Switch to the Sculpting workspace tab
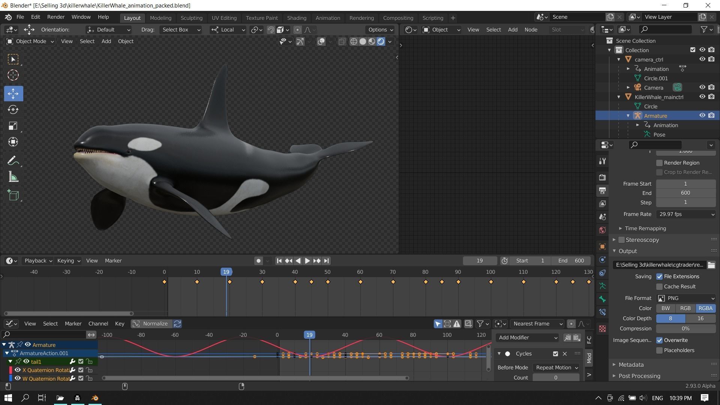 [191, 18]
